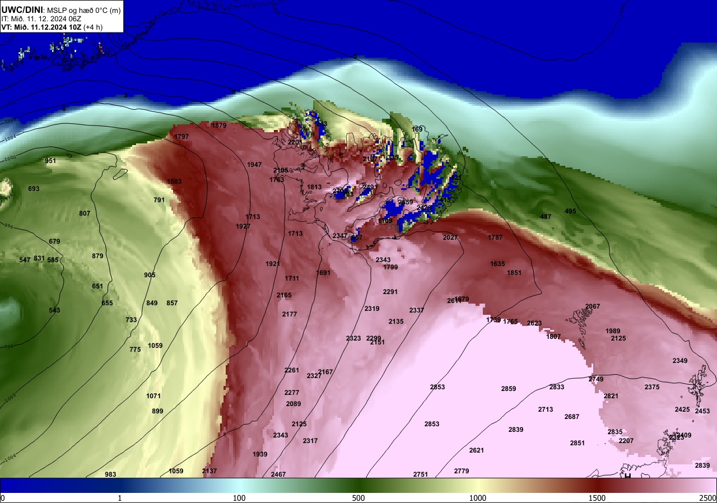
Task: Click the map value 2467
Action: (278, 474)
